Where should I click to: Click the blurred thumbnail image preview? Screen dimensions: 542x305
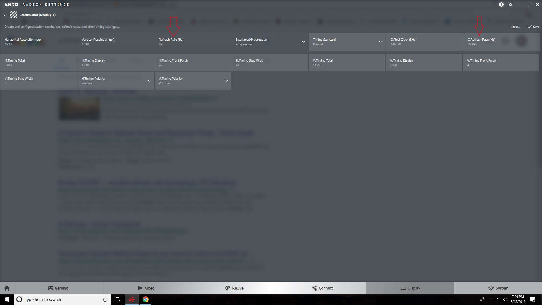(x=79, y=108)
